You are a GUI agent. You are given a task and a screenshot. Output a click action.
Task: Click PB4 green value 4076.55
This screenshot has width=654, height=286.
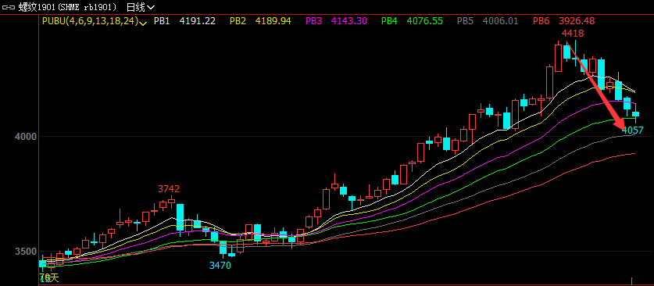coord(424,21)
